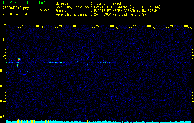Click the HROFFT program title
This screenshot has height=123, width=194.
tap(19, 2)
